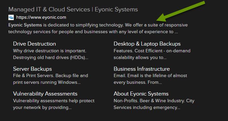Image resolution: width=228 pixels, height=121 pixels.
Task: Click the bold Eyonic Systems text in snippet
Action: [25, 25]
